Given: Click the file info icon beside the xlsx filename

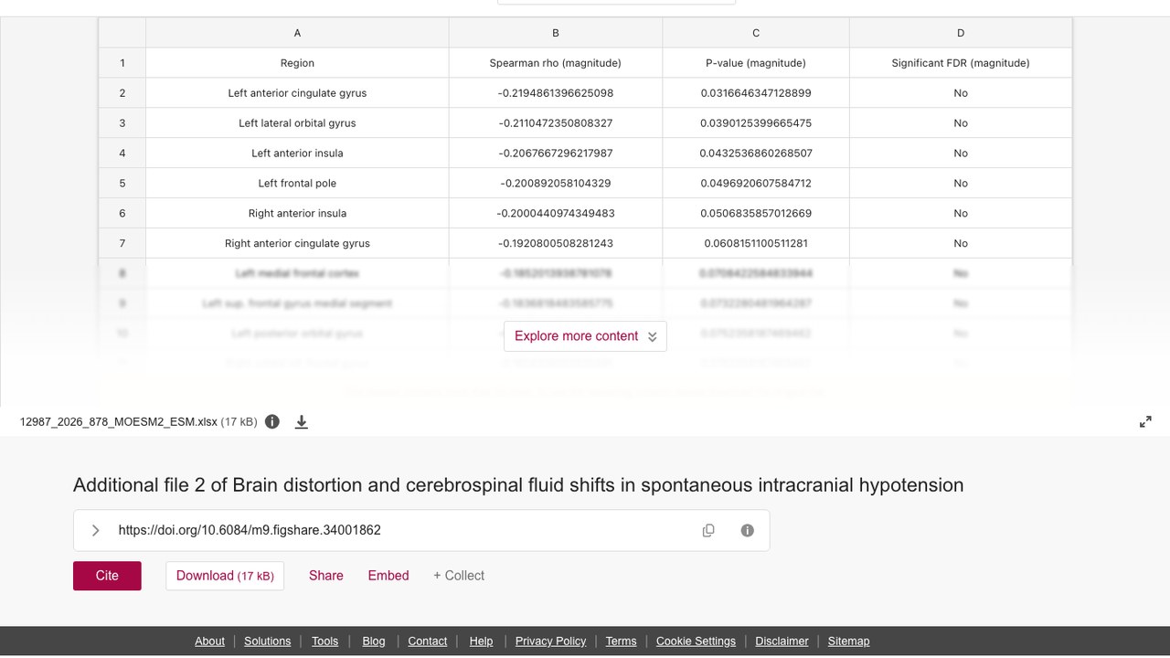Looking at the screenshot, I should click(272, 421).
